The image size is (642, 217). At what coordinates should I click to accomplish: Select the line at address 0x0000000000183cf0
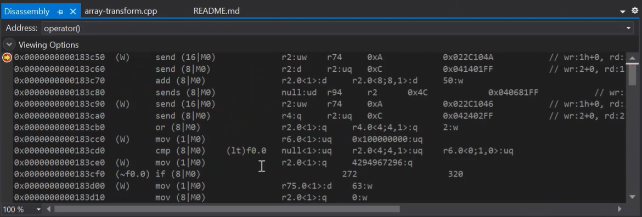click(319, 174)
